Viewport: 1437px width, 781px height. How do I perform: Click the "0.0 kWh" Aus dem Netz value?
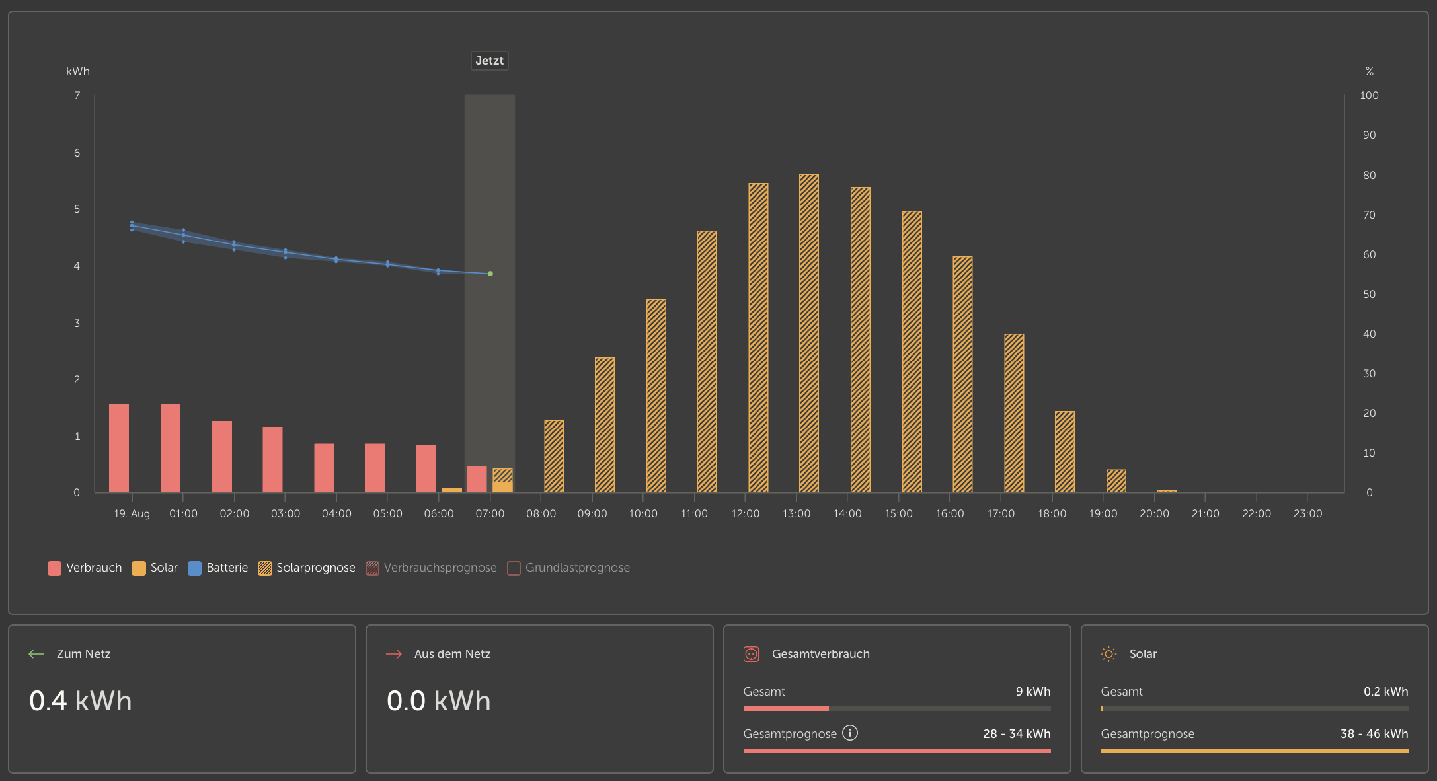click(439, 701)
